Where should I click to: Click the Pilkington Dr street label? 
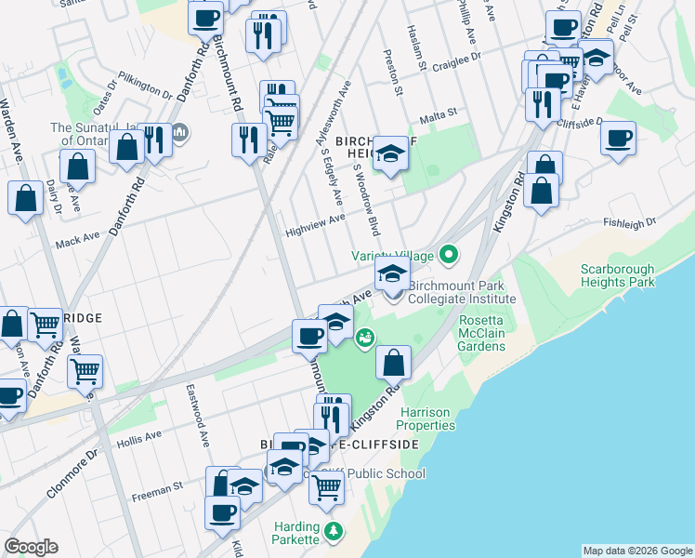(x=145, y=86)
